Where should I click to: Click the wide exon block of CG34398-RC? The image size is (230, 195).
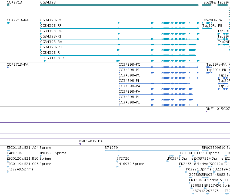coord(167,23)
